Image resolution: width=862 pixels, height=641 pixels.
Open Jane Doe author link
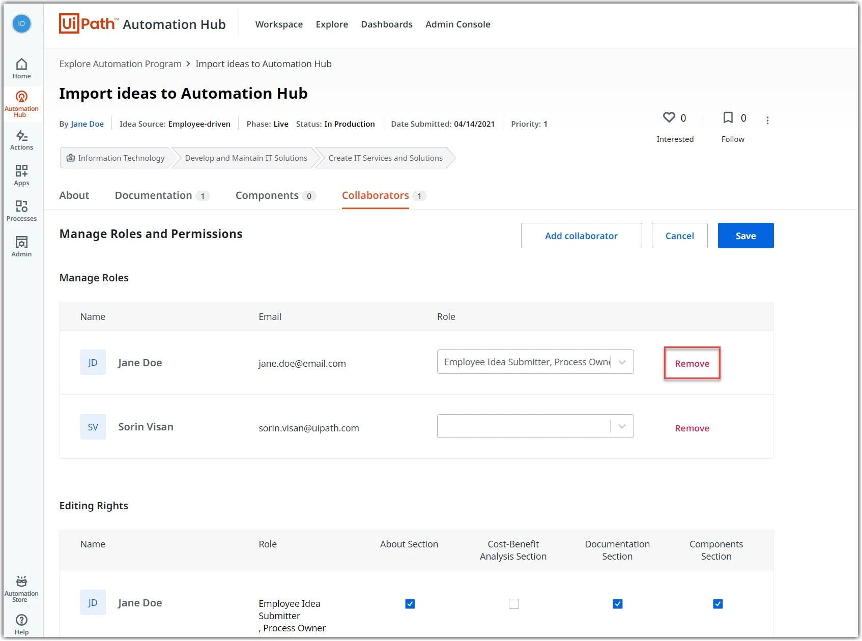pos(87,124)
